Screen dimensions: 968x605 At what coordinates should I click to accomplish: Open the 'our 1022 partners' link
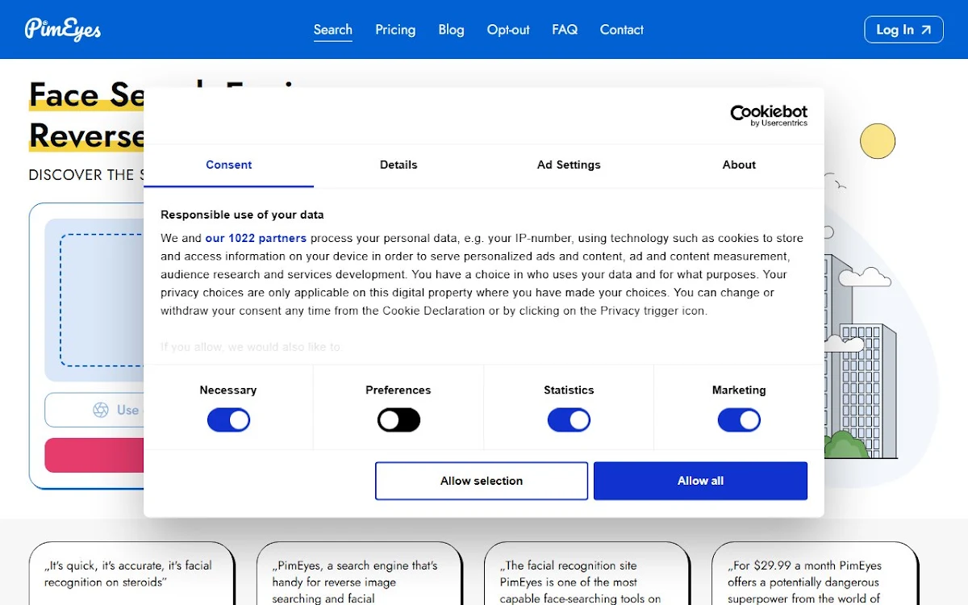click(256, 238)
